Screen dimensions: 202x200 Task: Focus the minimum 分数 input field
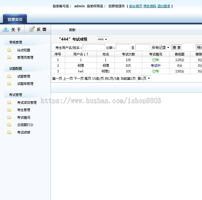123,47
